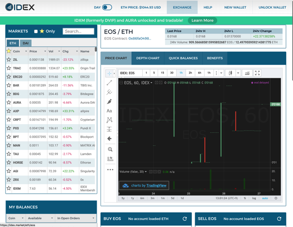Refresh the BUY EOS panel
293x227 pixels.
185,219
